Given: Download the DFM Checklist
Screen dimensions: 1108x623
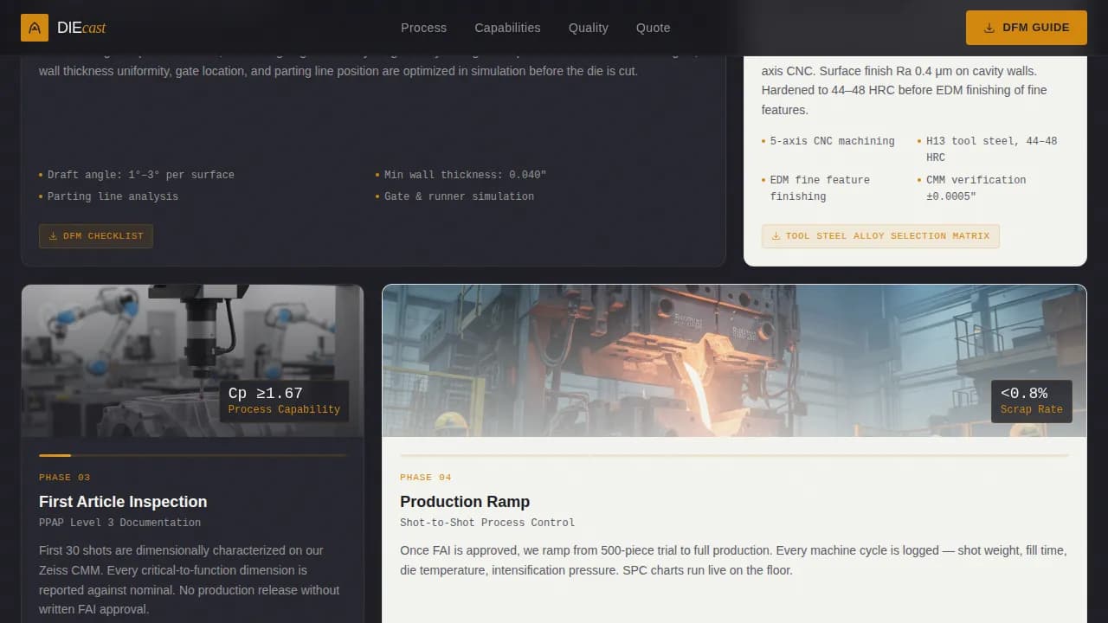Looking at the screenshot, I should click(96, 235).
